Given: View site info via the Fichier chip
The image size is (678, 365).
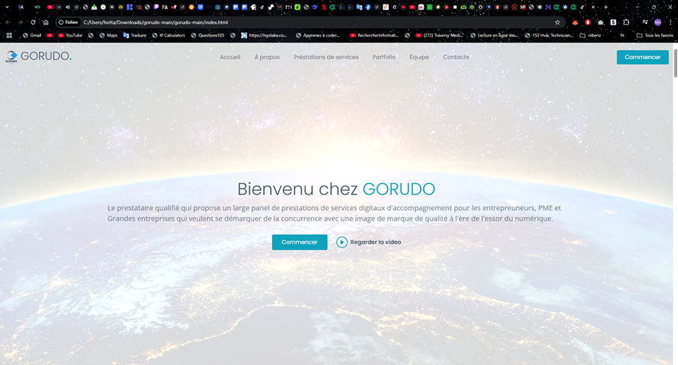Looking at the screenshot, I should tap(68, 22).
